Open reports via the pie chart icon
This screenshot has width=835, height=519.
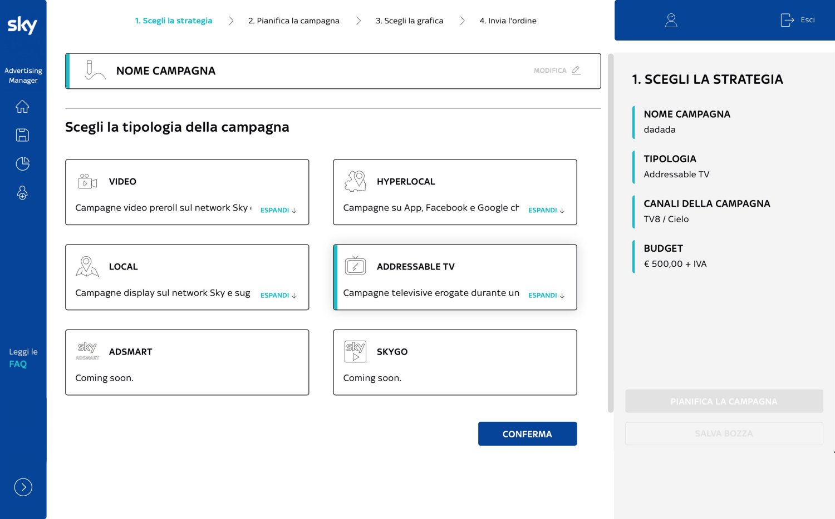pyautogui.click(x=22, y=163)
